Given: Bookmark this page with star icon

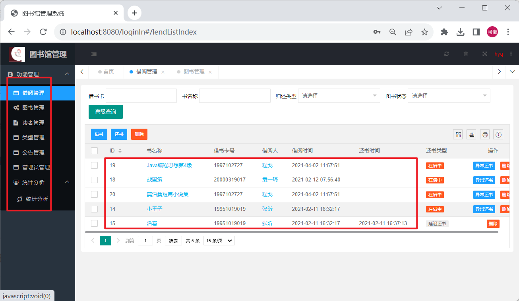Looking at the screenshot, I should coord(424,32).
